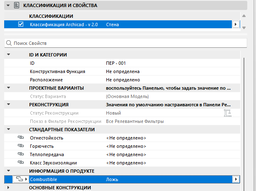
Task: Collapse the Реконструкция group
Action: pos(8,104)
